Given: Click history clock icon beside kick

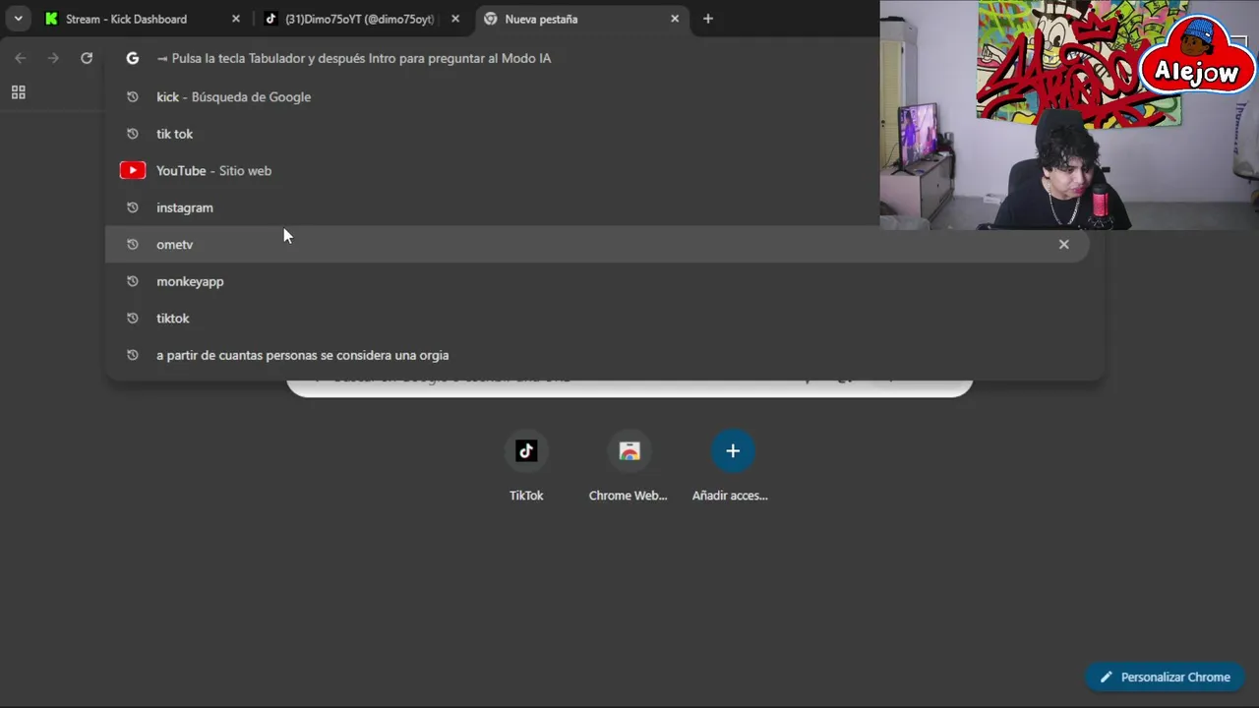Looking at the screenshot, I should pos(133,96).
